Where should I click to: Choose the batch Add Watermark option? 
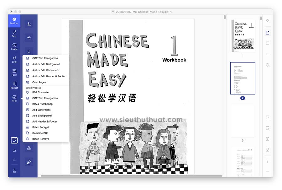pyautogui.click(x=46, y=110)
